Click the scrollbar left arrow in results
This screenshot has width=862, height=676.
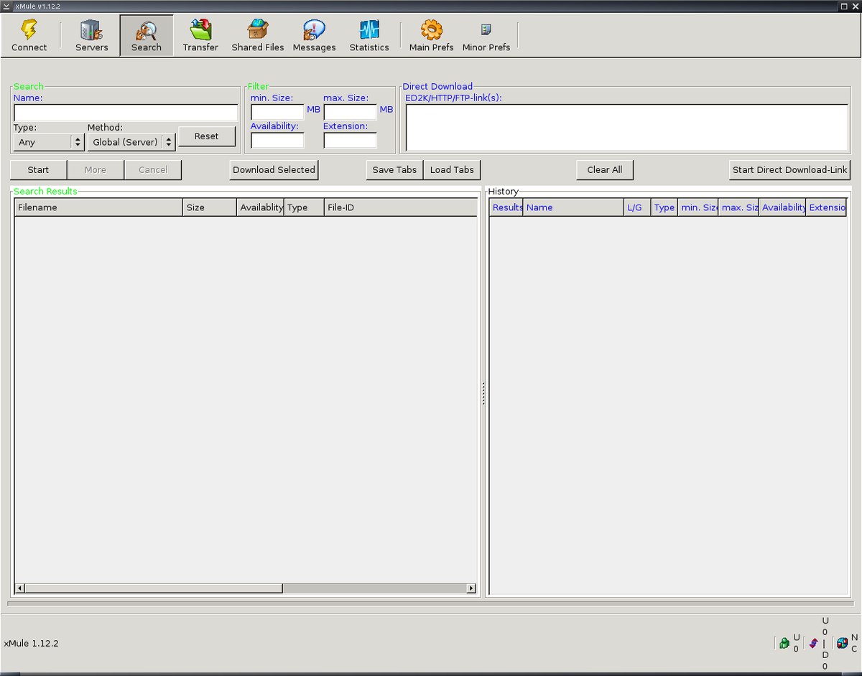[20, 588]
